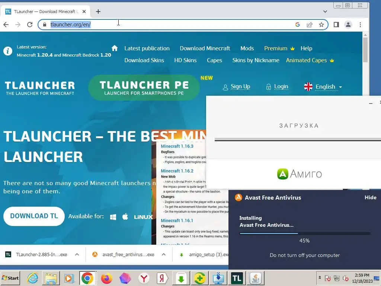Select the Linux platform icon
This screenshot has height=286, width=381.
(x=143, y=217)
